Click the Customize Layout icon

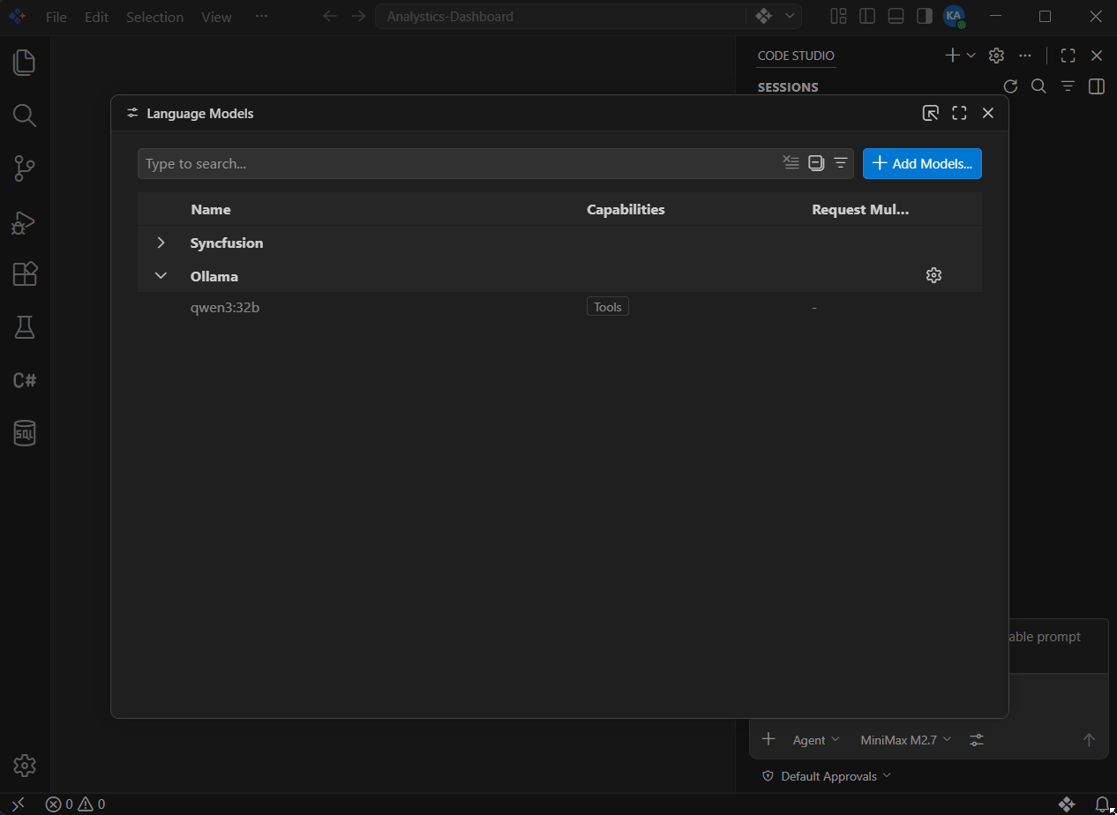click(x=839, y=16)
